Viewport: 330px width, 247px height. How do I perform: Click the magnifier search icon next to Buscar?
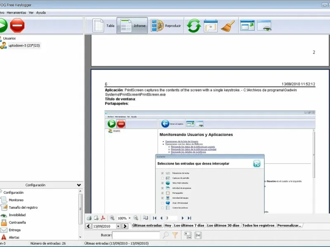point(166,235)
